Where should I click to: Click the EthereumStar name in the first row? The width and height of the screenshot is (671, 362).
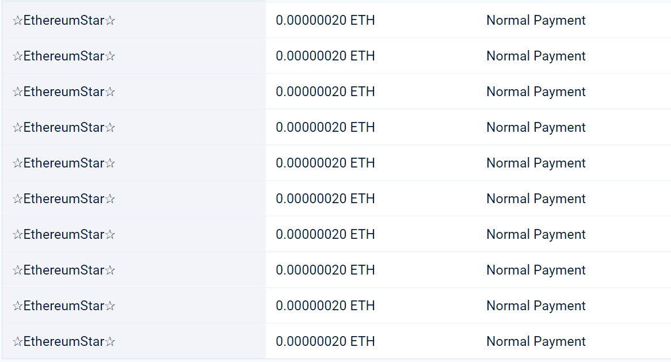[x=64, y=21]
